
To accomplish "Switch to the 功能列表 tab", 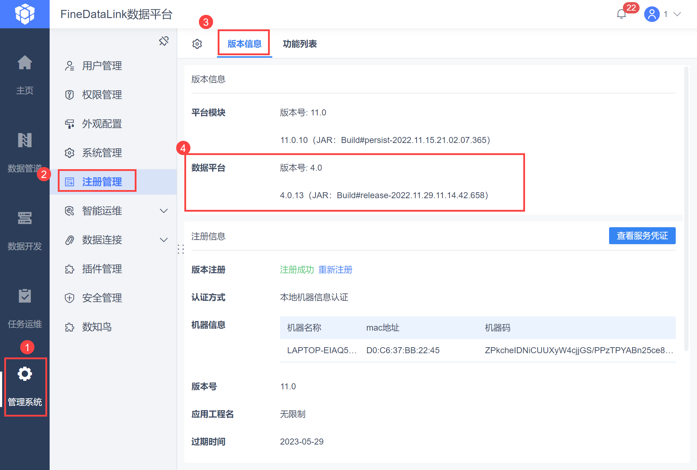I will click(300, 44).
